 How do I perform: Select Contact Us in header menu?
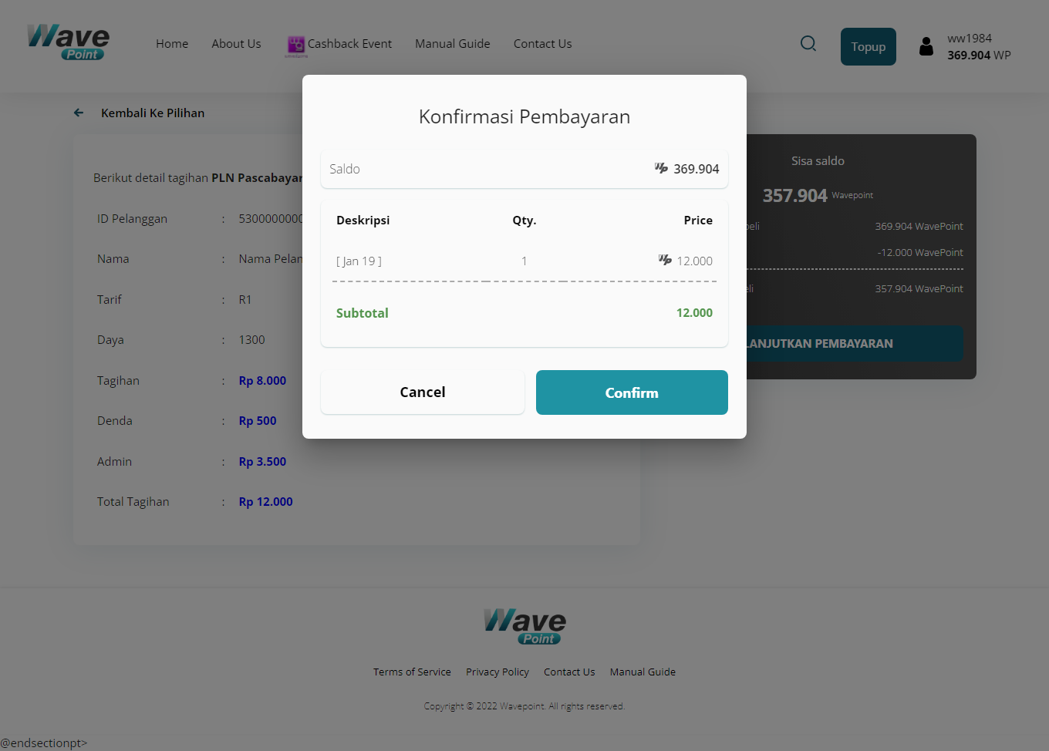542,44
